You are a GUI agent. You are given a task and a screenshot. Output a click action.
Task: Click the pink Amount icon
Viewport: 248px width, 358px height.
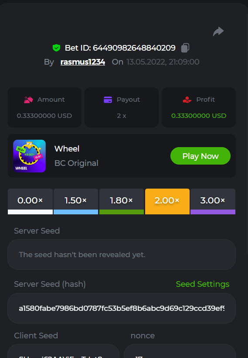28,100
